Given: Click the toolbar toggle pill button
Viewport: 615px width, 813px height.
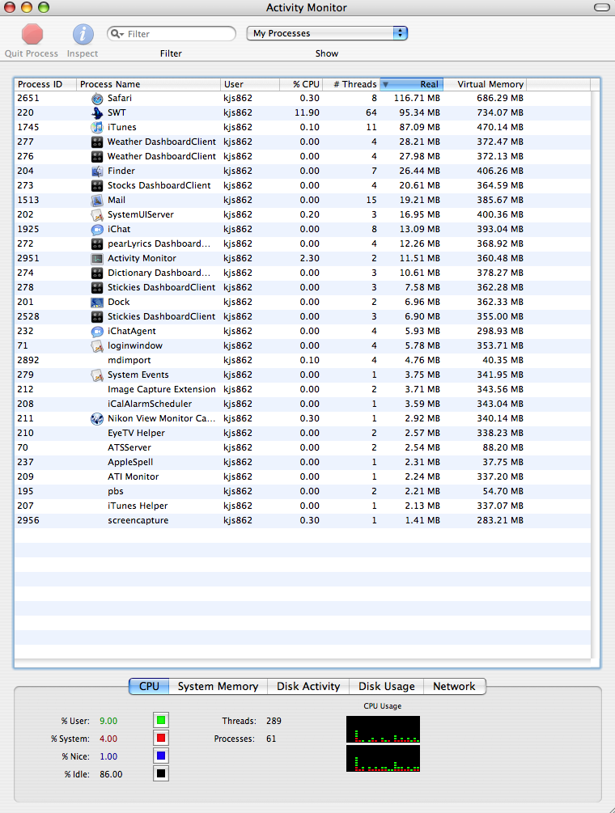Looking at the screenshot, I should point(601,7).
